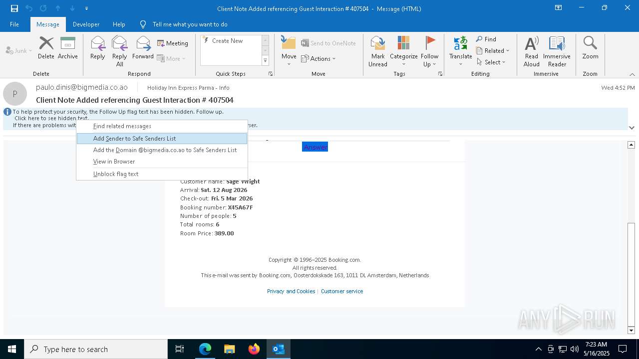Switch to the Developer ribbon tab
639x359 pixels.
point(86,24)
